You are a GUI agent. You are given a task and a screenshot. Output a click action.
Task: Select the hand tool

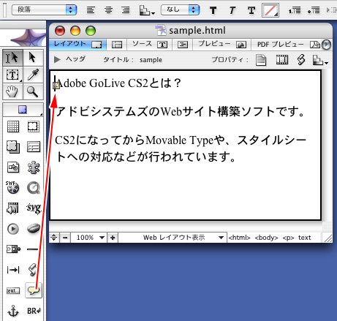click(x=12, y=91)
